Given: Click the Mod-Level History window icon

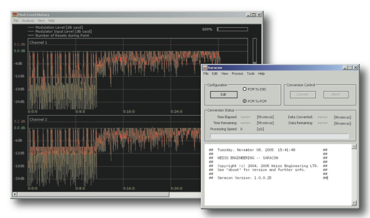Looking at the screenshot, I should (x=15, y=15).
